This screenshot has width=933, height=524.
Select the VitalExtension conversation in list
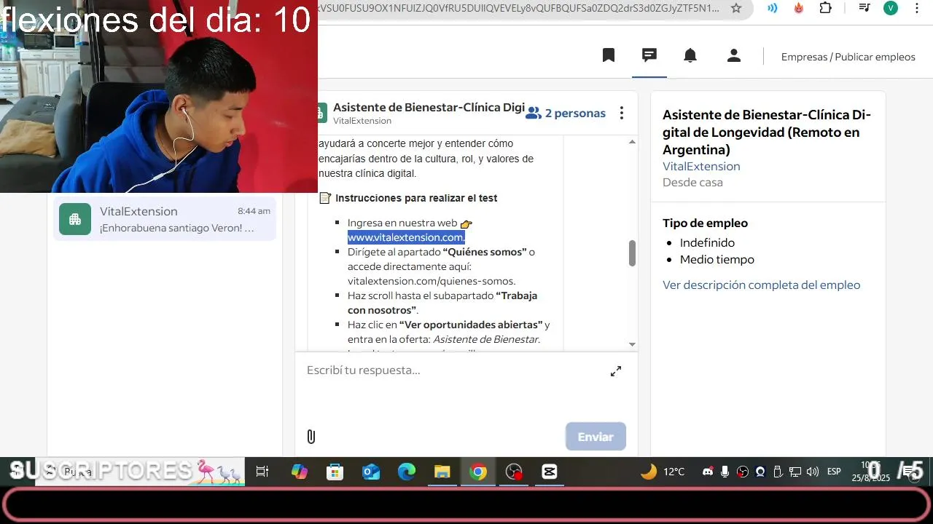pyautogui.click(x=165, y=219)
